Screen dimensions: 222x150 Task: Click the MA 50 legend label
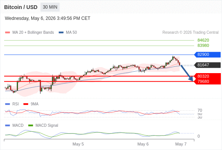pos(71,33)
